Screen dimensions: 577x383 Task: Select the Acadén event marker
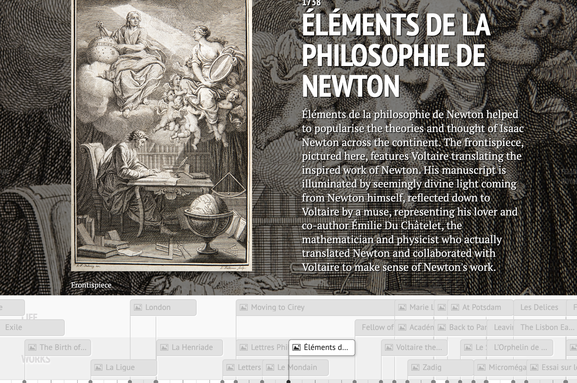coord(414,328)
